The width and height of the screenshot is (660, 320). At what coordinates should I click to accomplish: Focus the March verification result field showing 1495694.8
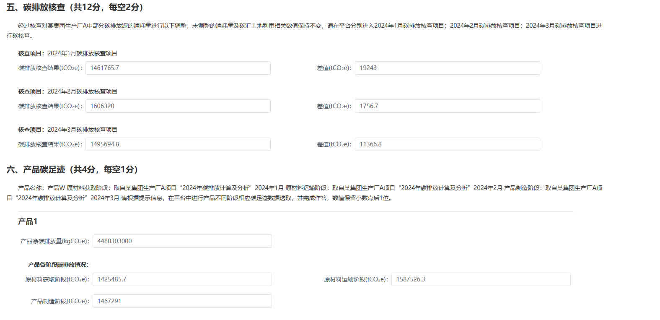pyautogui.click(x=178, y=144)
